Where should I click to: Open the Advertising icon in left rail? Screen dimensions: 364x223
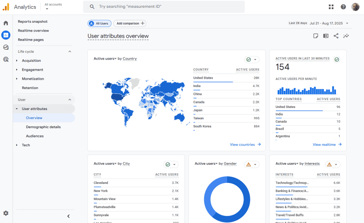pyautogui.click(x=6, y=59)
